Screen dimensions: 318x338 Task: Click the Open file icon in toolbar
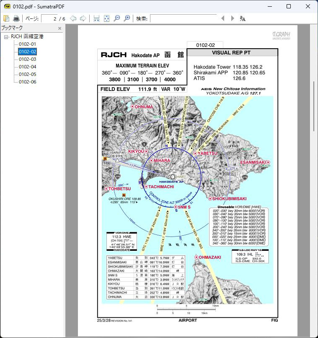[x=6, y=18]
